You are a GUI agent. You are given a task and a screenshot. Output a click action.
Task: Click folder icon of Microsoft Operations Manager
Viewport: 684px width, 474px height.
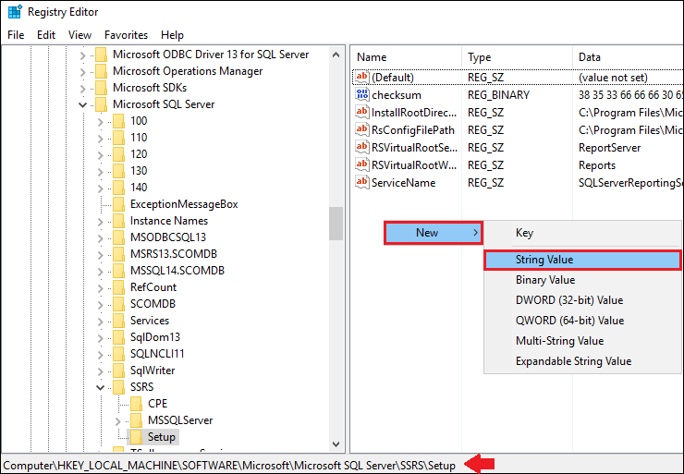tap(101, 71)
